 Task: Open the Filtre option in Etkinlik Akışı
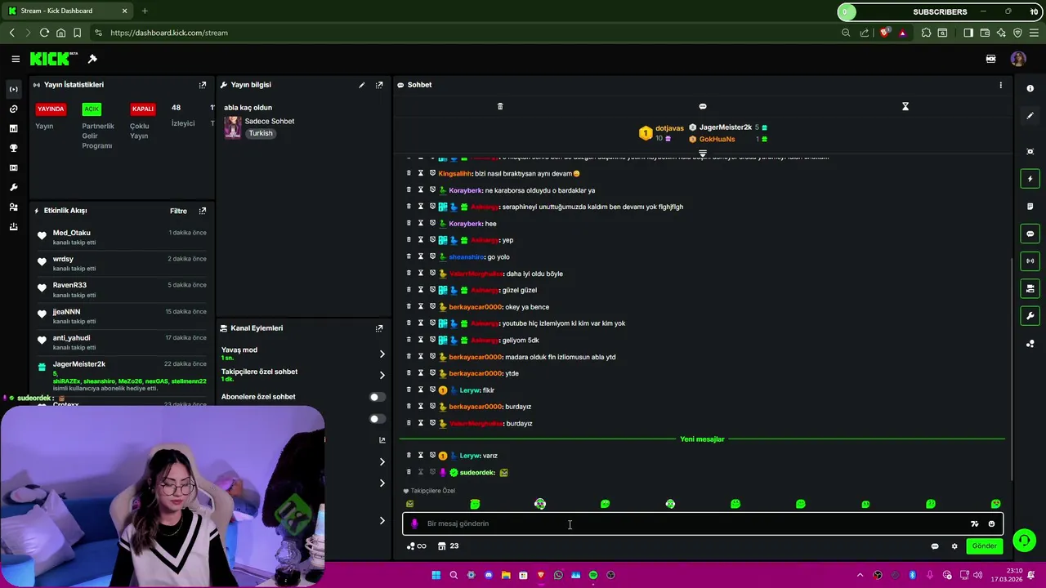coord(178,211)
